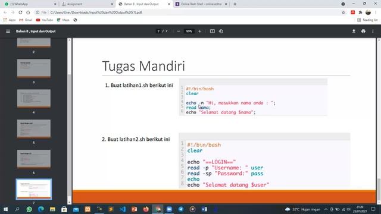Show hidden system tray icons
This screenshot has height=214, width=381.
(326, 209)
